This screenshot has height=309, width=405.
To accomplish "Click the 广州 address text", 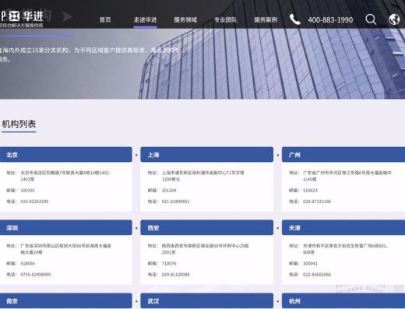I will tap(347, 176).
